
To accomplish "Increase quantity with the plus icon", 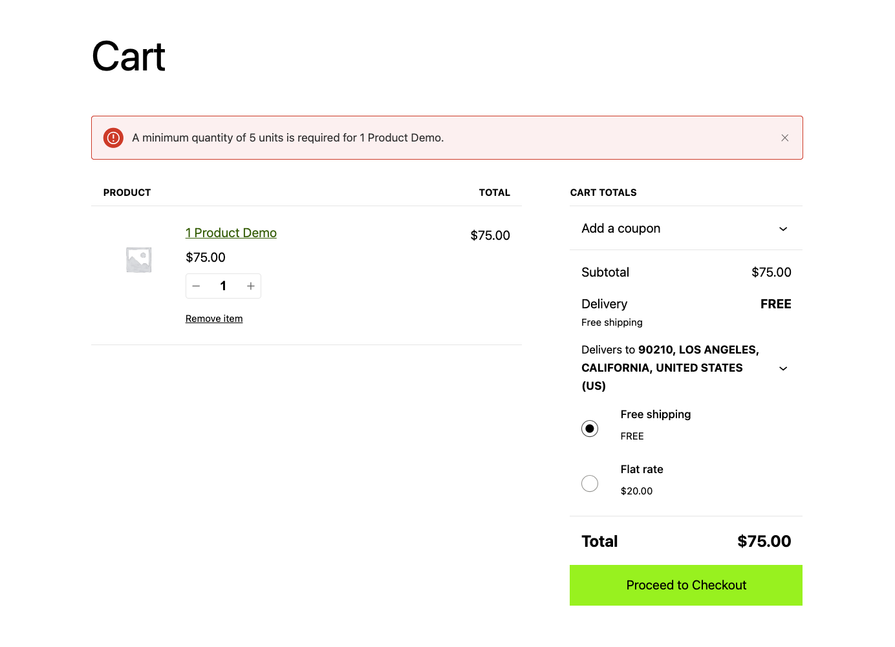I will click(250, 286).
